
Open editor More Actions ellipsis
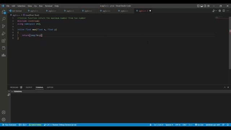[228, 11]
